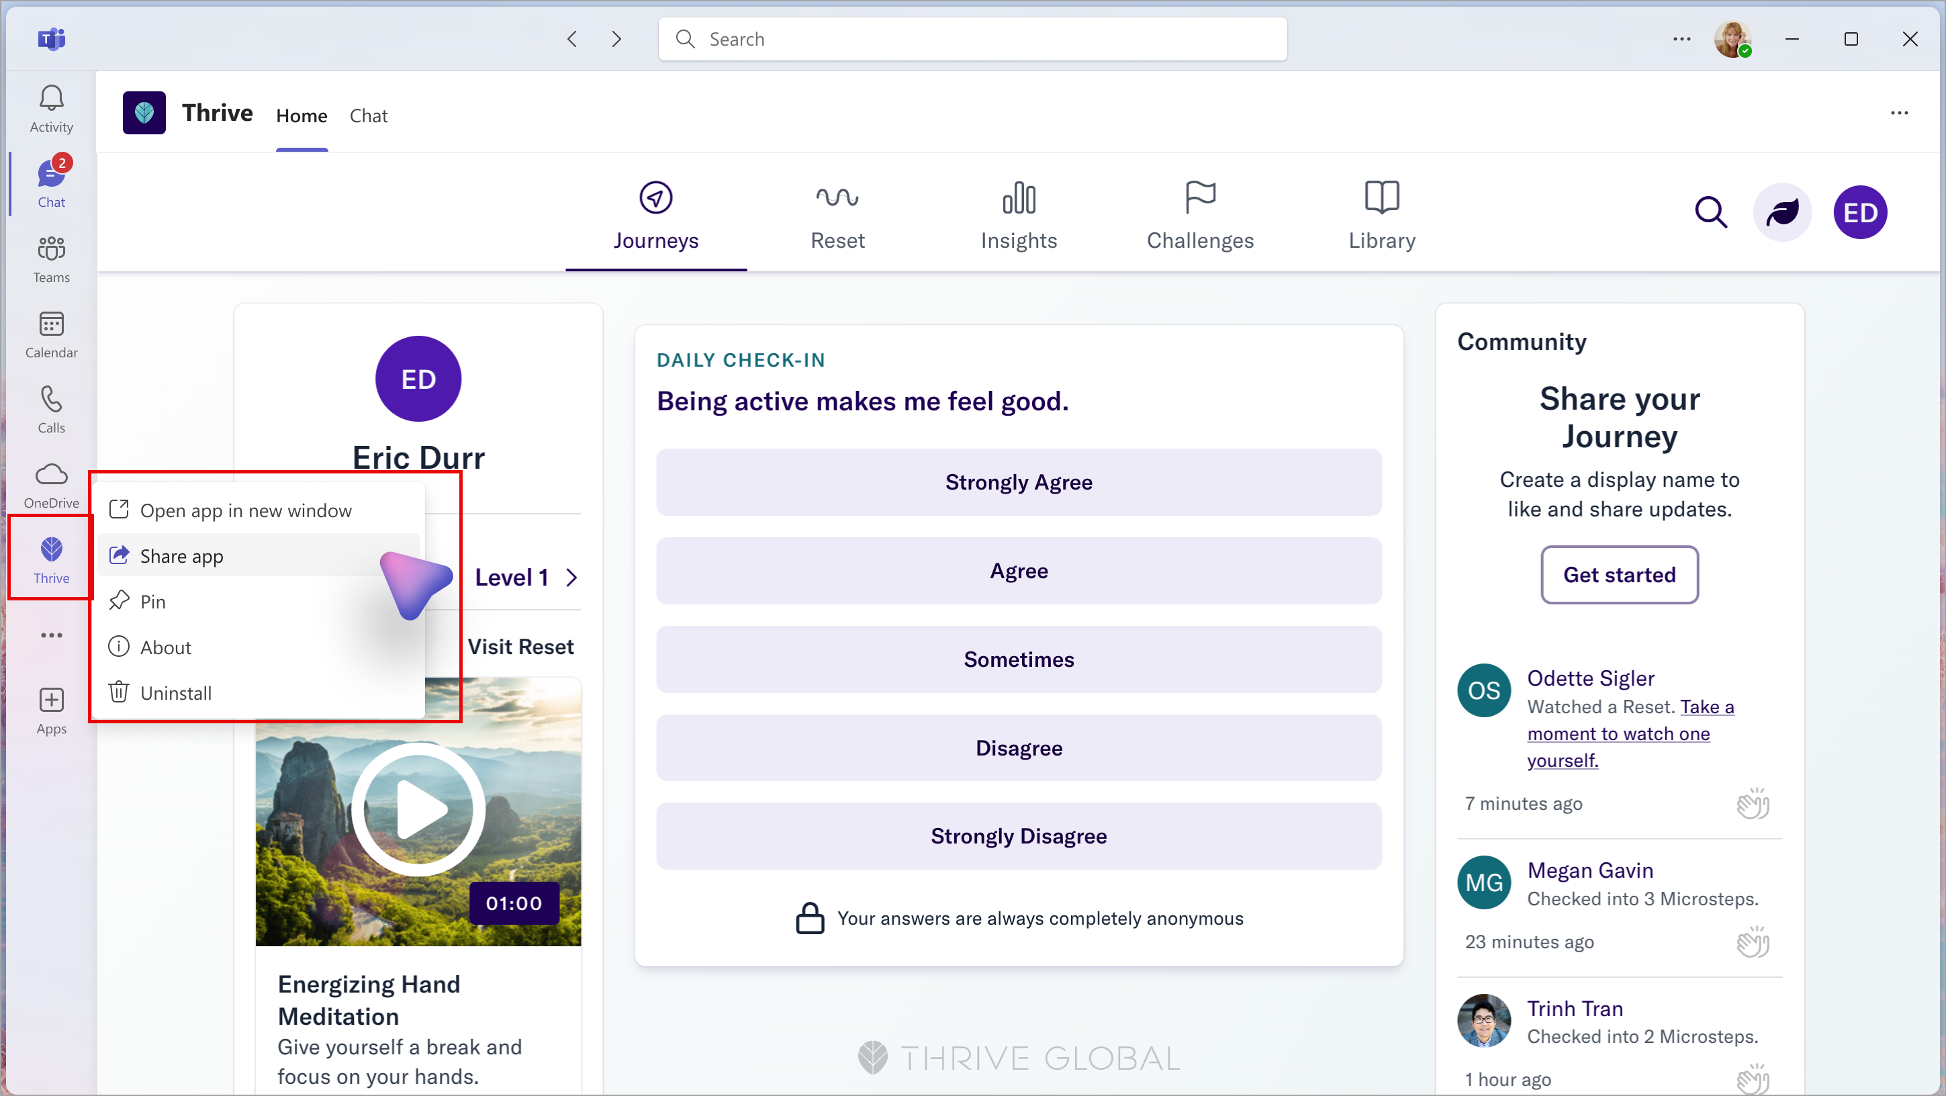Screen dimensions: 1946x1096
Task: Select 'Strongly Agree' for daily check-in
Action: coord(1019,482)
